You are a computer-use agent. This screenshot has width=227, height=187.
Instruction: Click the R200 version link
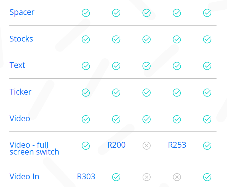pyautogui.click(x=116, y=145)
